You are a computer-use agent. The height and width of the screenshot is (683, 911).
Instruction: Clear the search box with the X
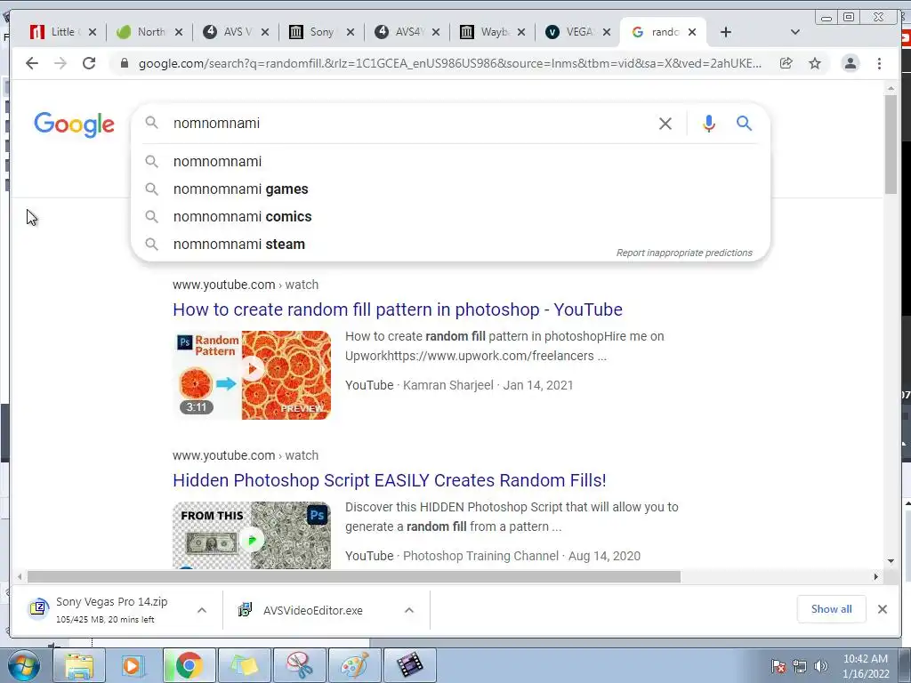tap(665, 123)
